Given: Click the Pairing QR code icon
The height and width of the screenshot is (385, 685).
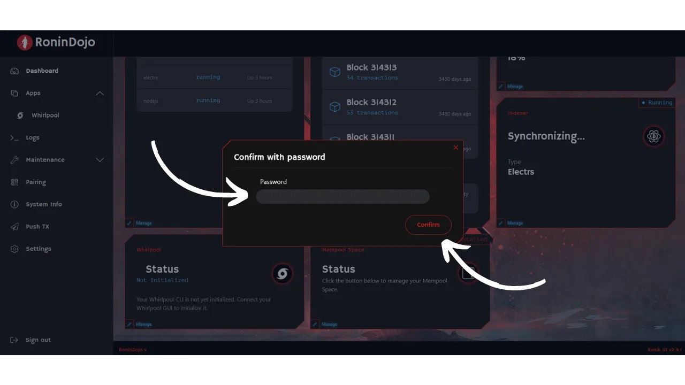Looking at the screenshot, I should click(x=14, y=182).
